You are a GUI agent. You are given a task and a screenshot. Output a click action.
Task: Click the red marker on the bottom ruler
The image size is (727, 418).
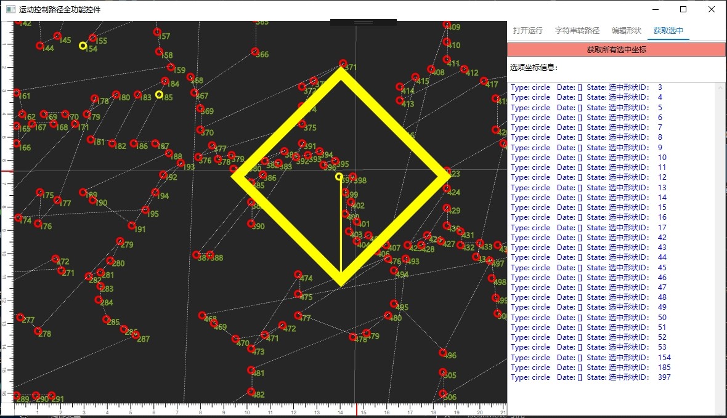click(x=356, y=409)
